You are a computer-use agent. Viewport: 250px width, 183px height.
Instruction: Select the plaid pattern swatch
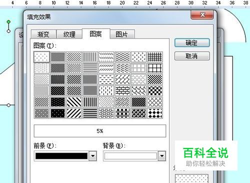point(122,113)
